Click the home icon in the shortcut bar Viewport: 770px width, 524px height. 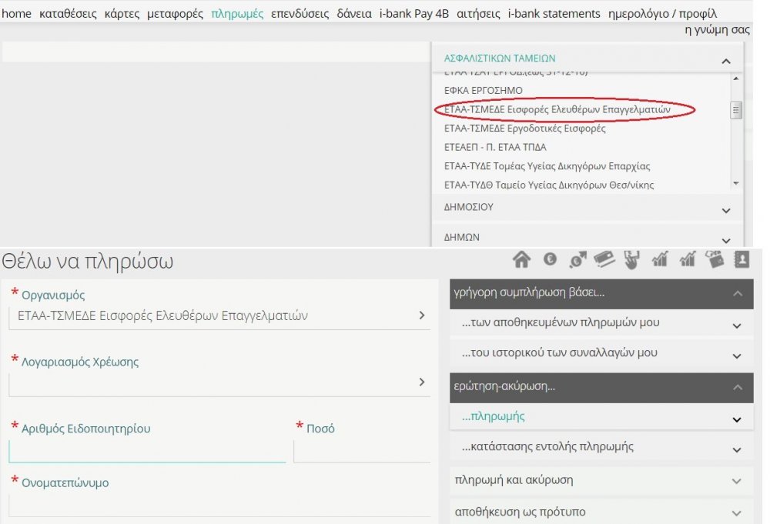point(521,260)
